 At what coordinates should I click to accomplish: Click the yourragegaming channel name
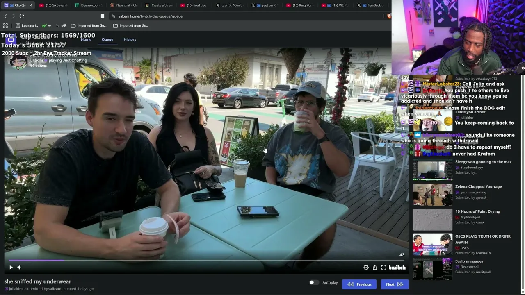473,192
